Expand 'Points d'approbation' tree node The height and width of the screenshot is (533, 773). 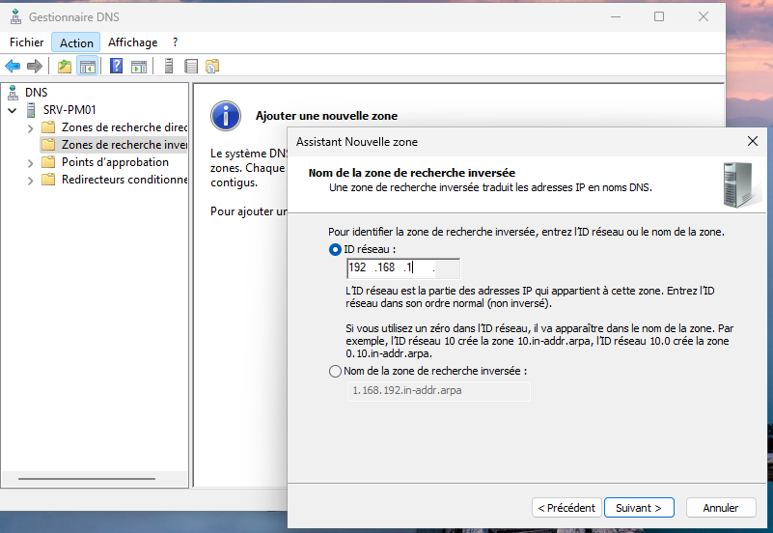(x=31, y=162)
